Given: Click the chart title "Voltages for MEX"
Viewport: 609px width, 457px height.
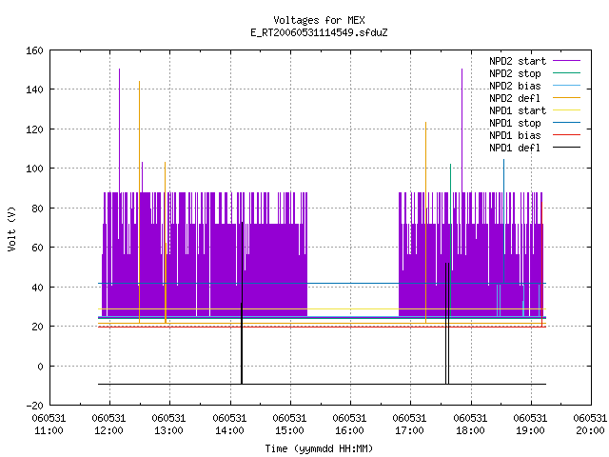Looking at the screenshot, I should 319,20.
